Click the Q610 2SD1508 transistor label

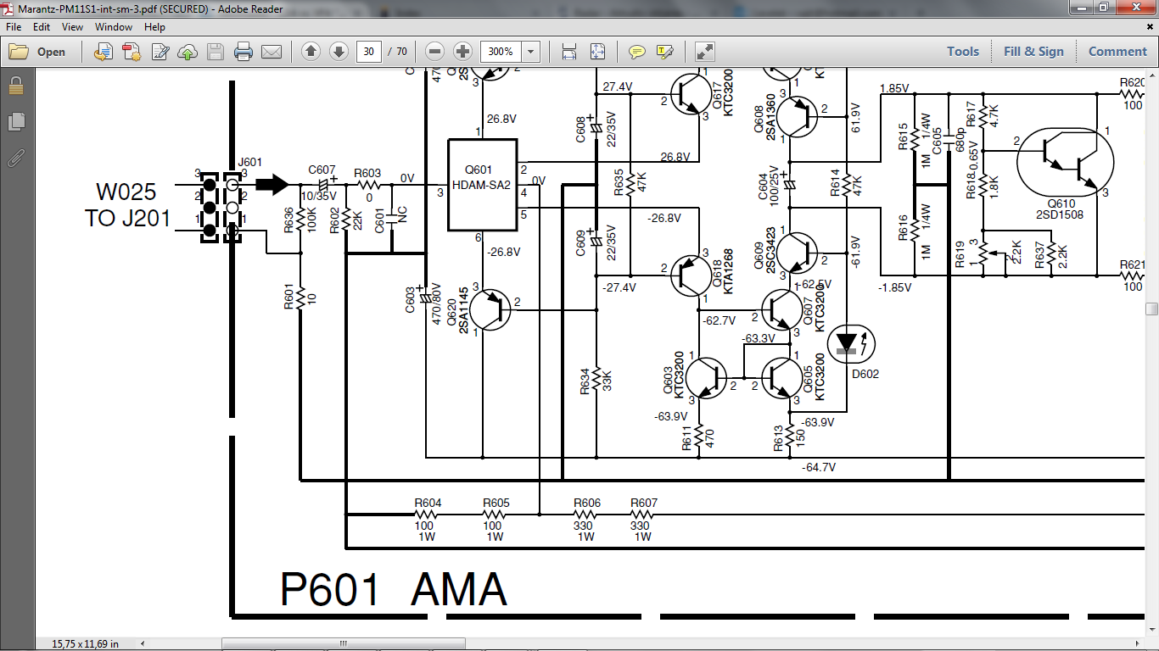pos(1061,209)
